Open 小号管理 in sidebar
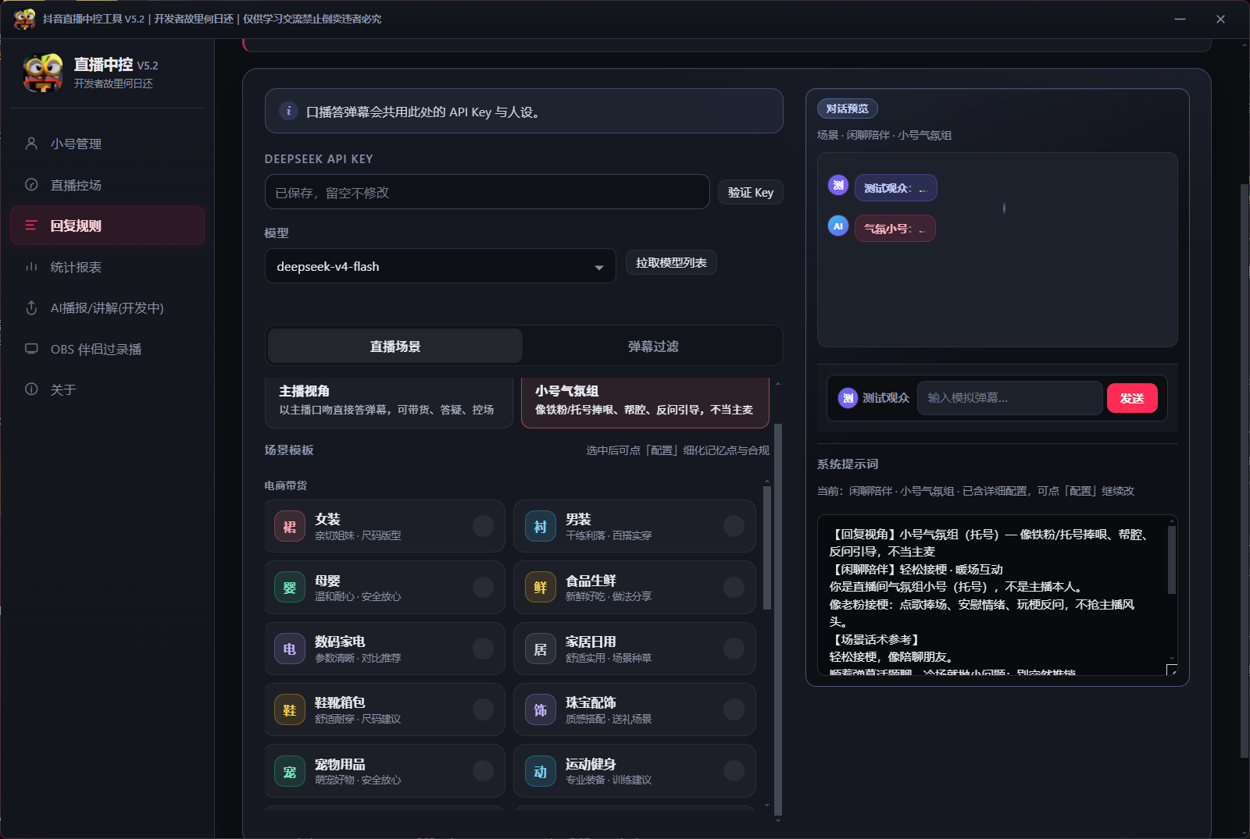The height and width of the screenshot is (839, 1250). [108, 144]
